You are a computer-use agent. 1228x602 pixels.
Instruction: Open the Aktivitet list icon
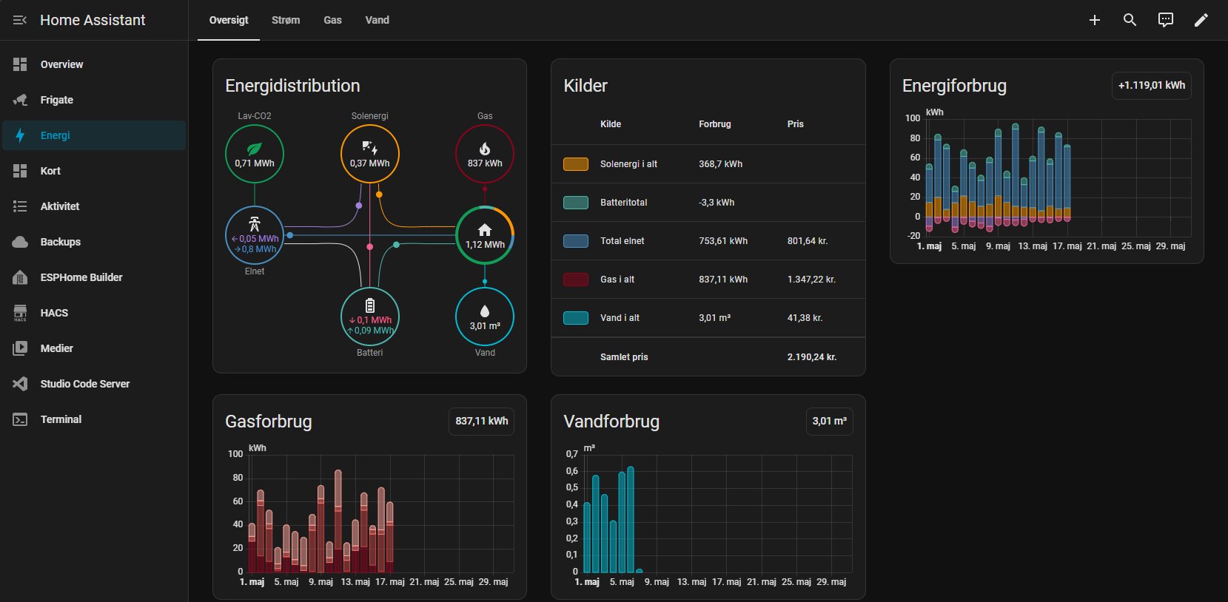point(20,206)
